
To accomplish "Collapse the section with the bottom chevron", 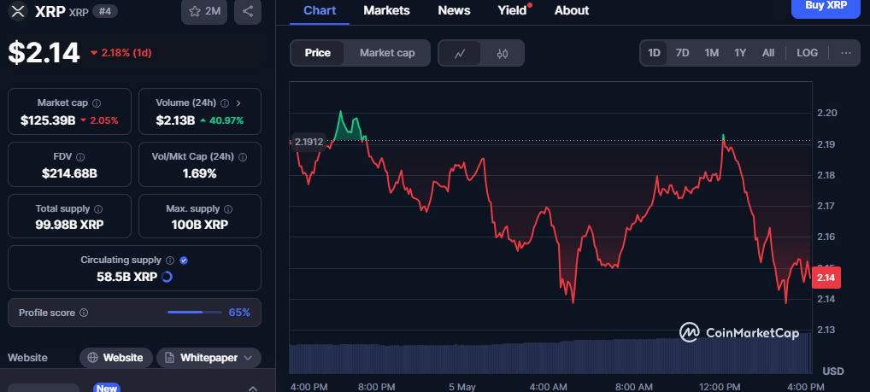I will [252, 389].
